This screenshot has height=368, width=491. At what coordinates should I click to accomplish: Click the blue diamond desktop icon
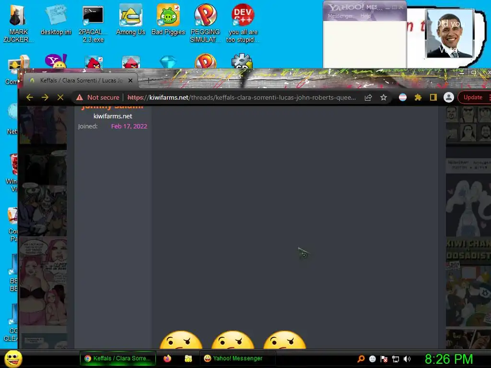[x=168, y=62]
